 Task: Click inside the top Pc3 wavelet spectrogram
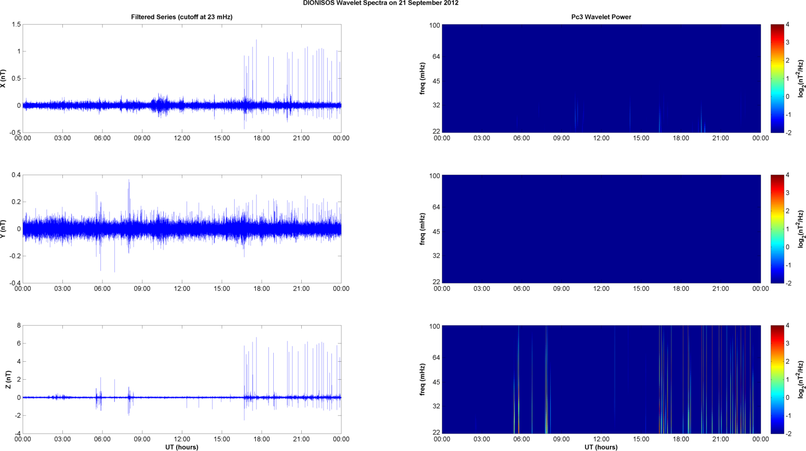click(x=601, y=78)
